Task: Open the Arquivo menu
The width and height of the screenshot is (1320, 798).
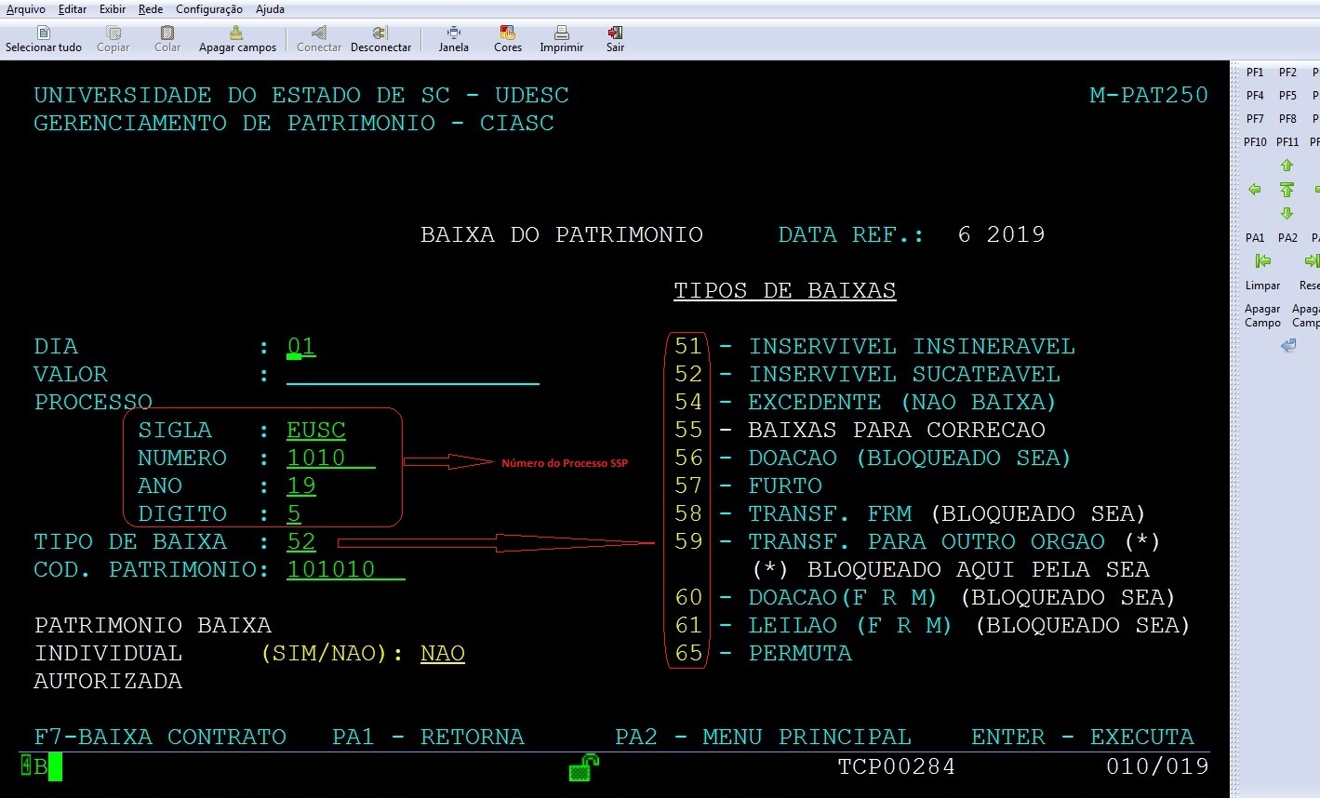Action: pos(25,9)
